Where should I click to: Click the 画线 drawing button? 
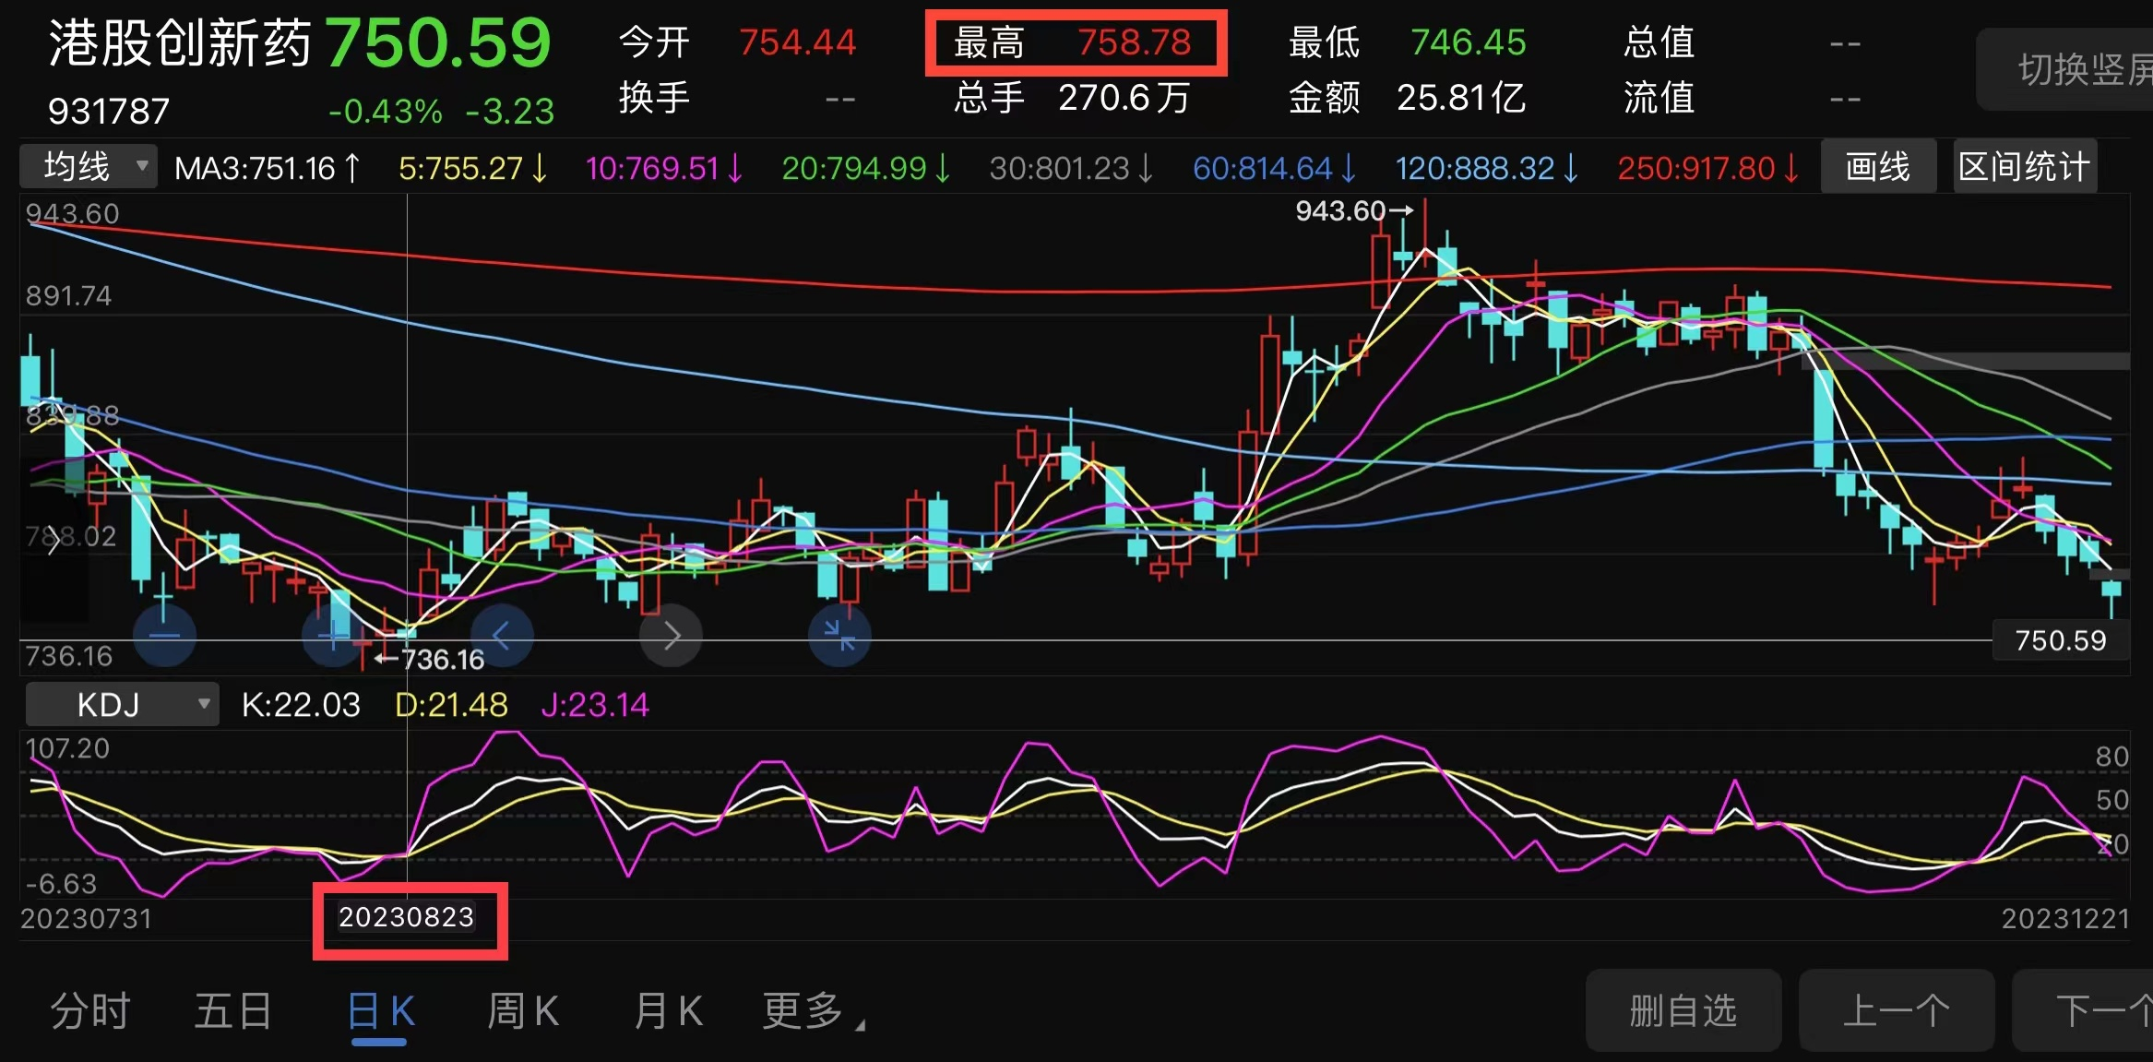[1878, 167]
